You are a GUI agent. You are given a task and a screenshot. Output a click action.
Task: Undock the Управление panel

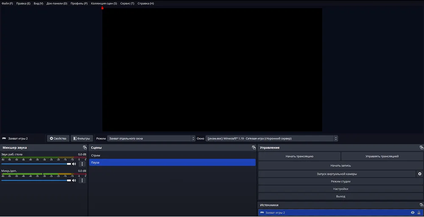click(x=421, y=148)
